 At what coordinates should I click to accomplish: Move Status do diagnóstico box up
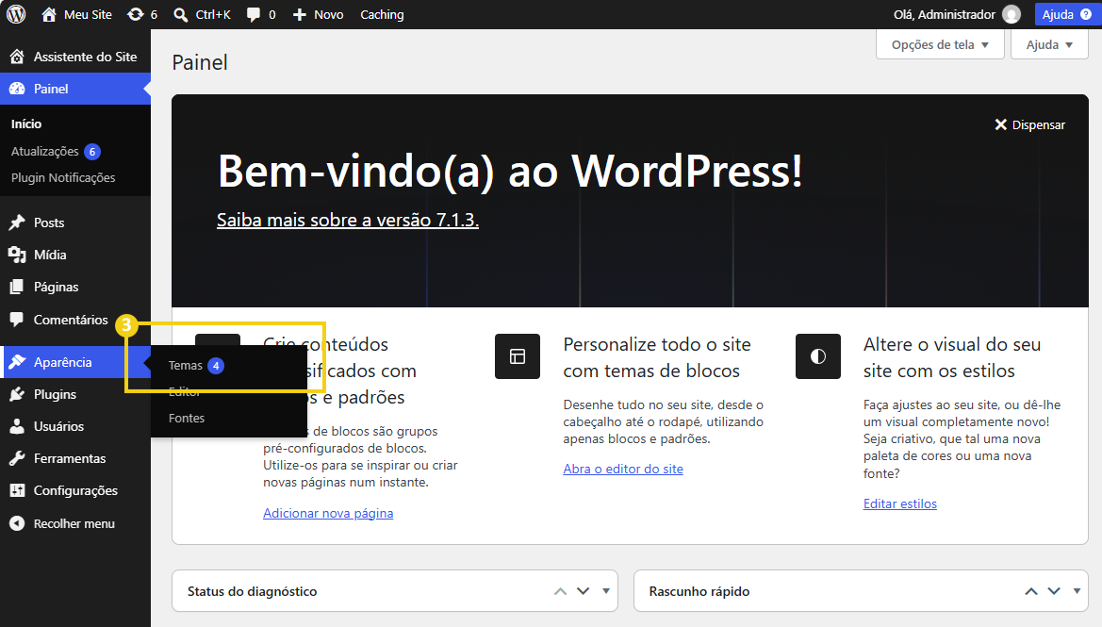560,591
